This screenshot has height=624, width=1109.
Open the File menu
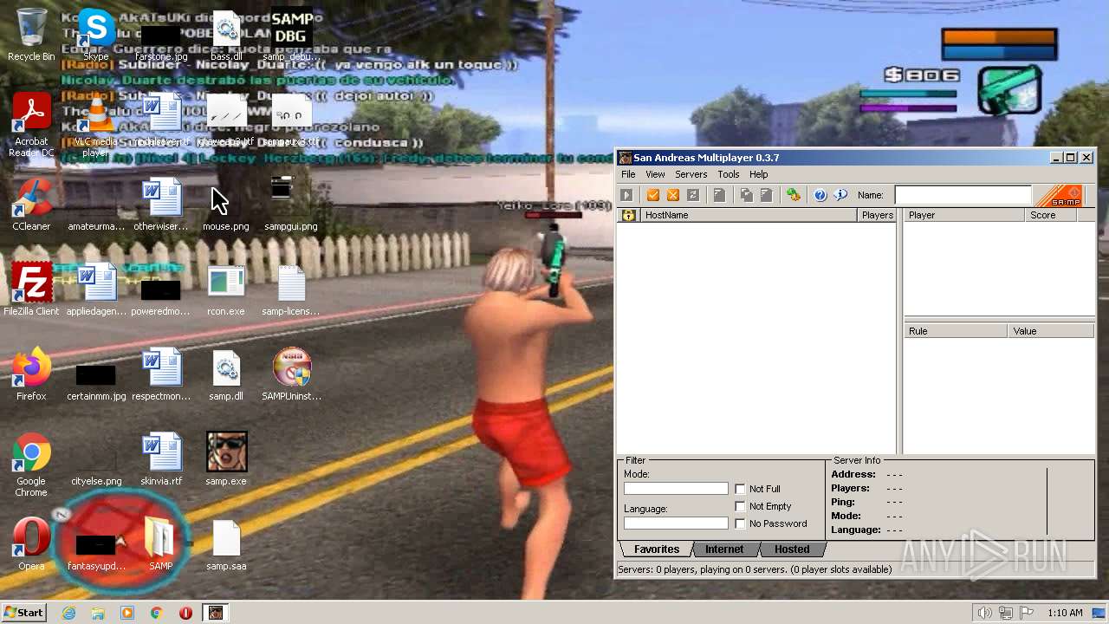(628, 174)
